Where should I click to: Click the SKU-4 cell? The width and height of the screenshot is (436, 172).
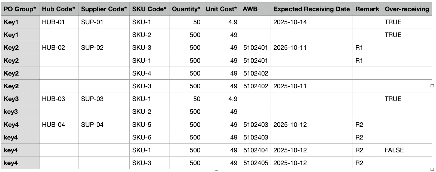[142, 73]
